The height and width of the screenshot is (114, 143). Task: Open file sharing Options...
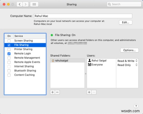[x=129, y=50]
